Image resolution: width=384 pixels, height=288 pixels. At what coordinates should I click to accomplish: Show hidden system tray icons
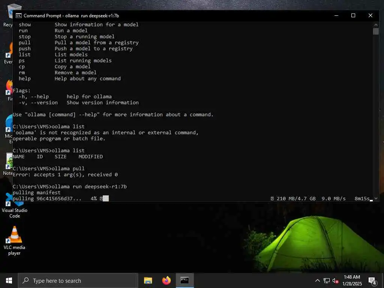pos(317,280)
